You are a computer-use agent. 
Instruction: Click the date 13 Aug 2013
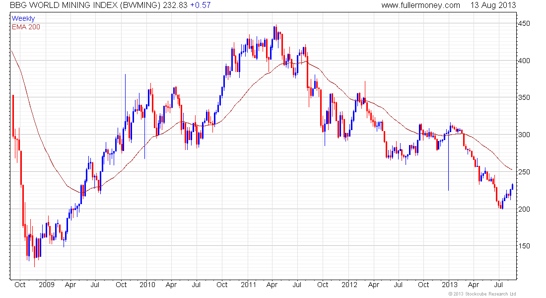[493, 5]
